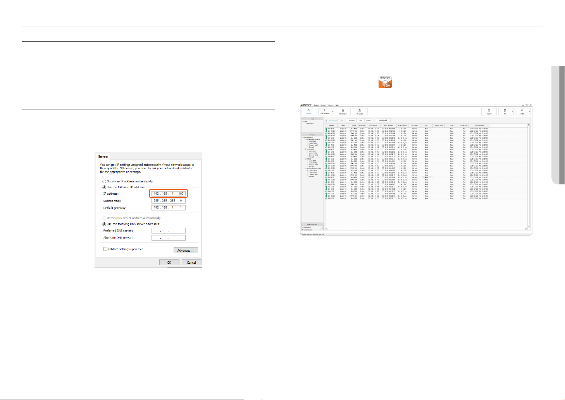Open the Config button dropdown arrow
The height and width of the screenshot is (400, 565).
click(529, 112)
